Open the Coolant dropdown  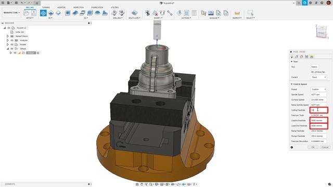pyautogui.click(x=318, y=77)
